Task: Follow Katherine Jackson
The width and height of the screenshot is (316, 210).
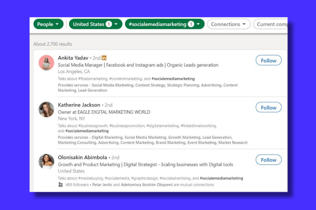Action: tap(268, 107)
